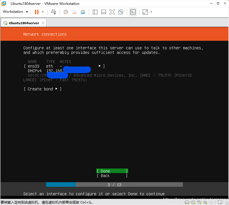Viewport: 229px width, 205px height.
Task: Click the Select an interface hint text
Action: (x=94, y=194)
